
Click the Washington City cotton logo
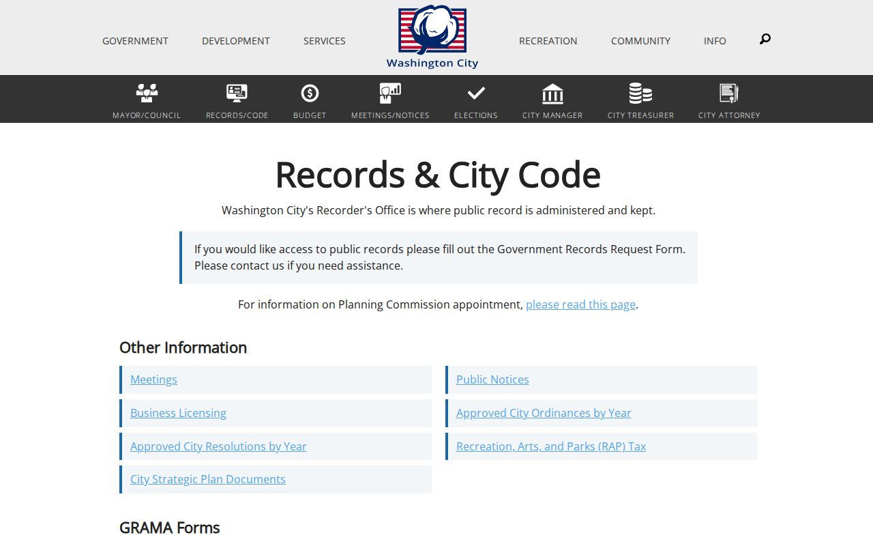pyautogui.click(x=432, y=38)
